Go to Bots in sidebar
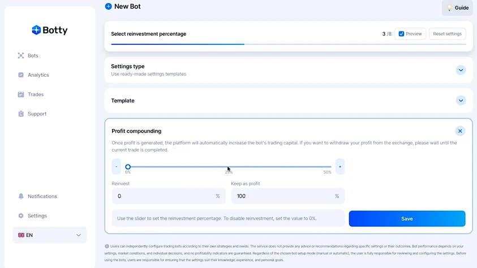The height and width of the screenshot is (268, 477). [33, 55]
